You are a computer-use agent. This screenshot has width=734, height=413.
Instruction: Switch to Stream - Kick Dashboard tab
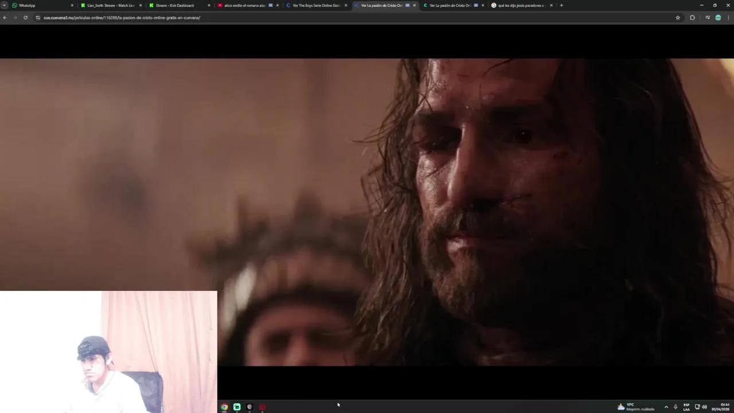click(x=179, y=5)
